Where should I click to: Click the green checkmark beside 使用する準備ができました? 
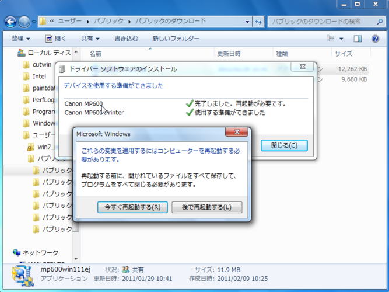190,113
